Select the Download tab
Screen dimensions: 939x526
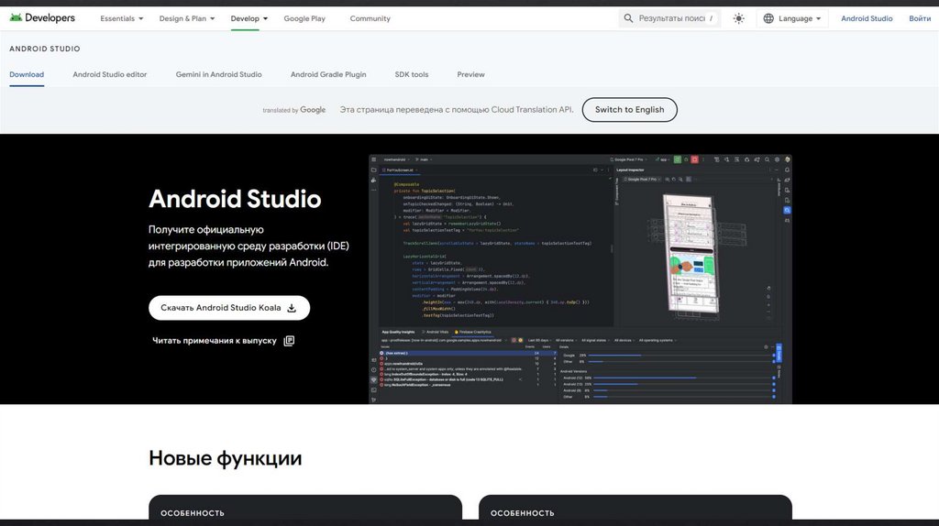(x=27, y=75)
